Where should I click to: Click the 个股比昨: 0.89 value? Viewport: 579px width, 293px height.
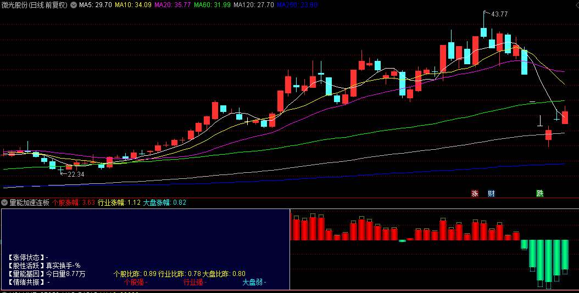[x=135, y=274]
